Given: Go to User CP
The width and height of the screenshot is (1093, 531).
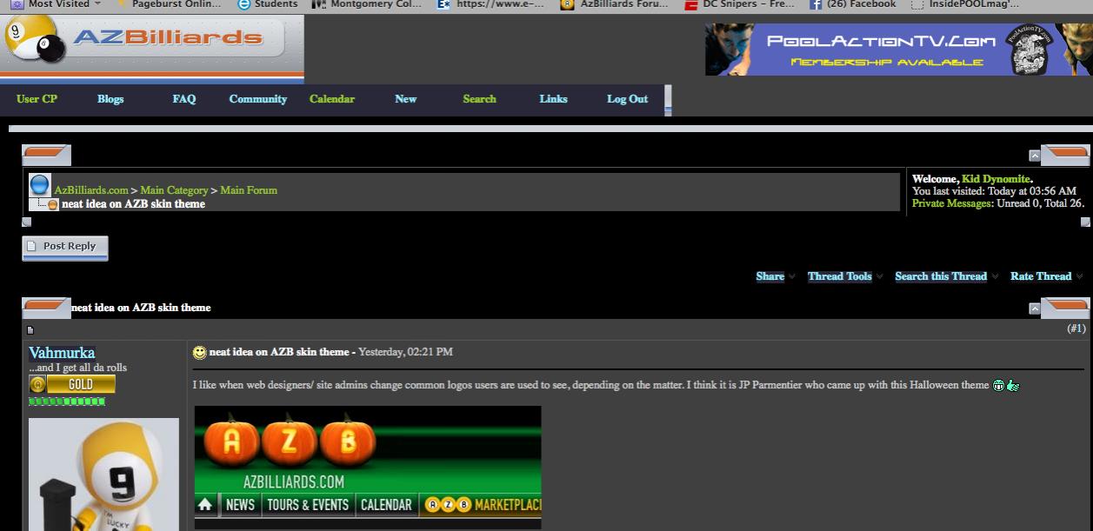Looking at the screenshot, I should 37,99.
